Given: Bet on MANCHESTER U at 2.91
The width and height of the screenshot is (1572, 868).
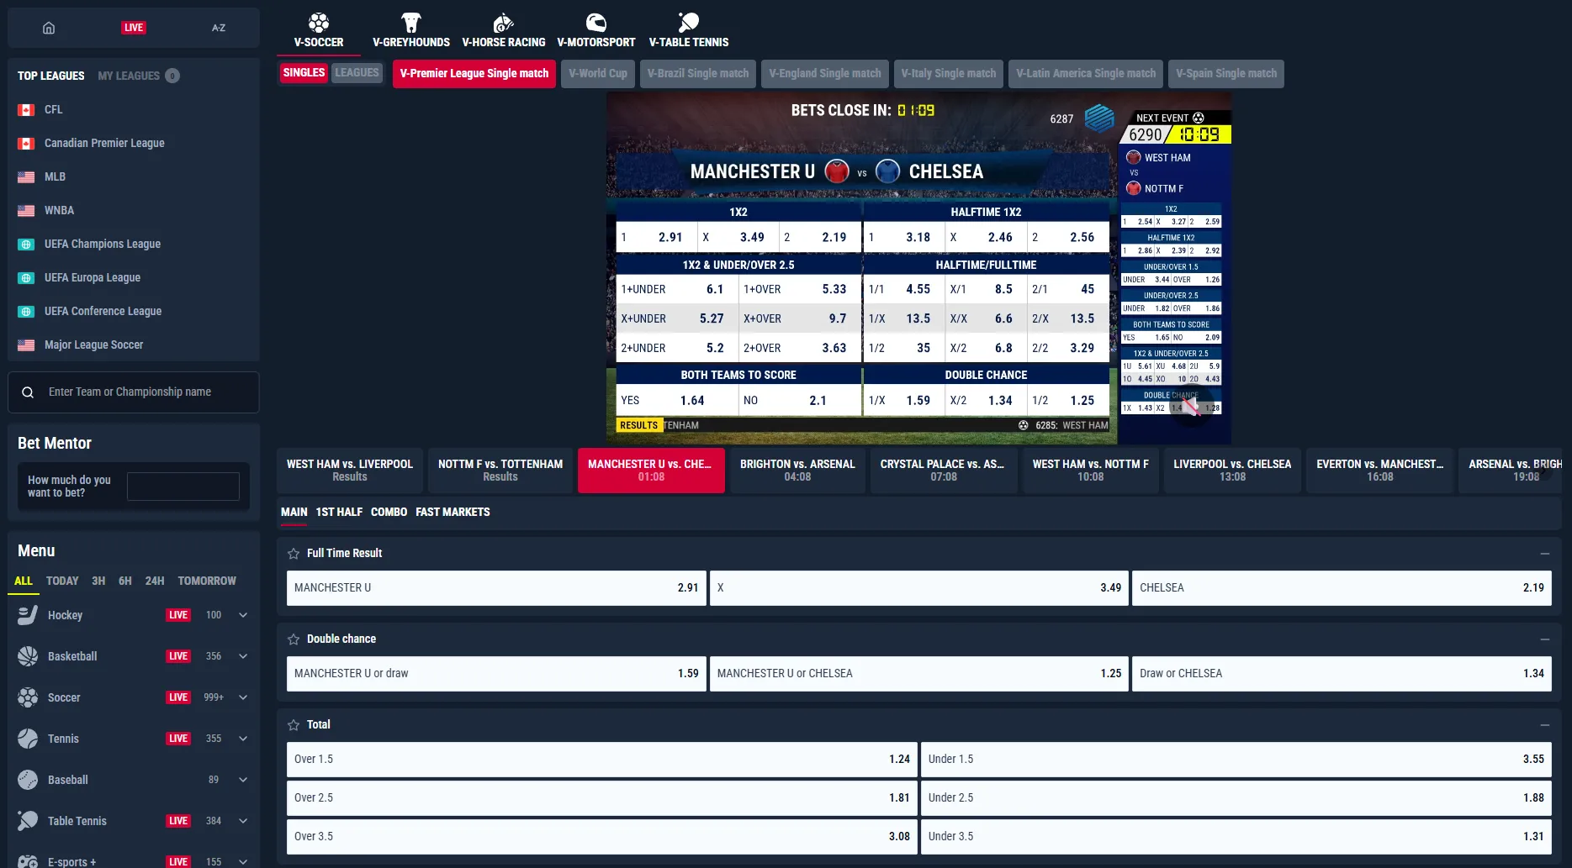Looking at the screenshot, I should pyautogui.click(x=496, y=588).
